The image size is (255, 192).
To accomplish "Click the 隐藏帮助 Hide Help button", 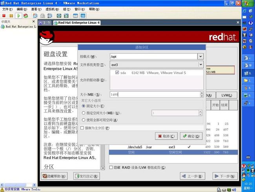I will [x=54, y=176].
